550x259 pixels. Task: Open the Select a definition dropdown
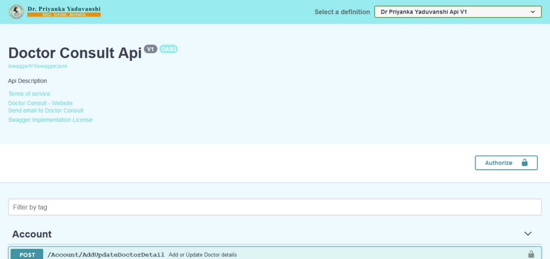click(x=457, y=12)
